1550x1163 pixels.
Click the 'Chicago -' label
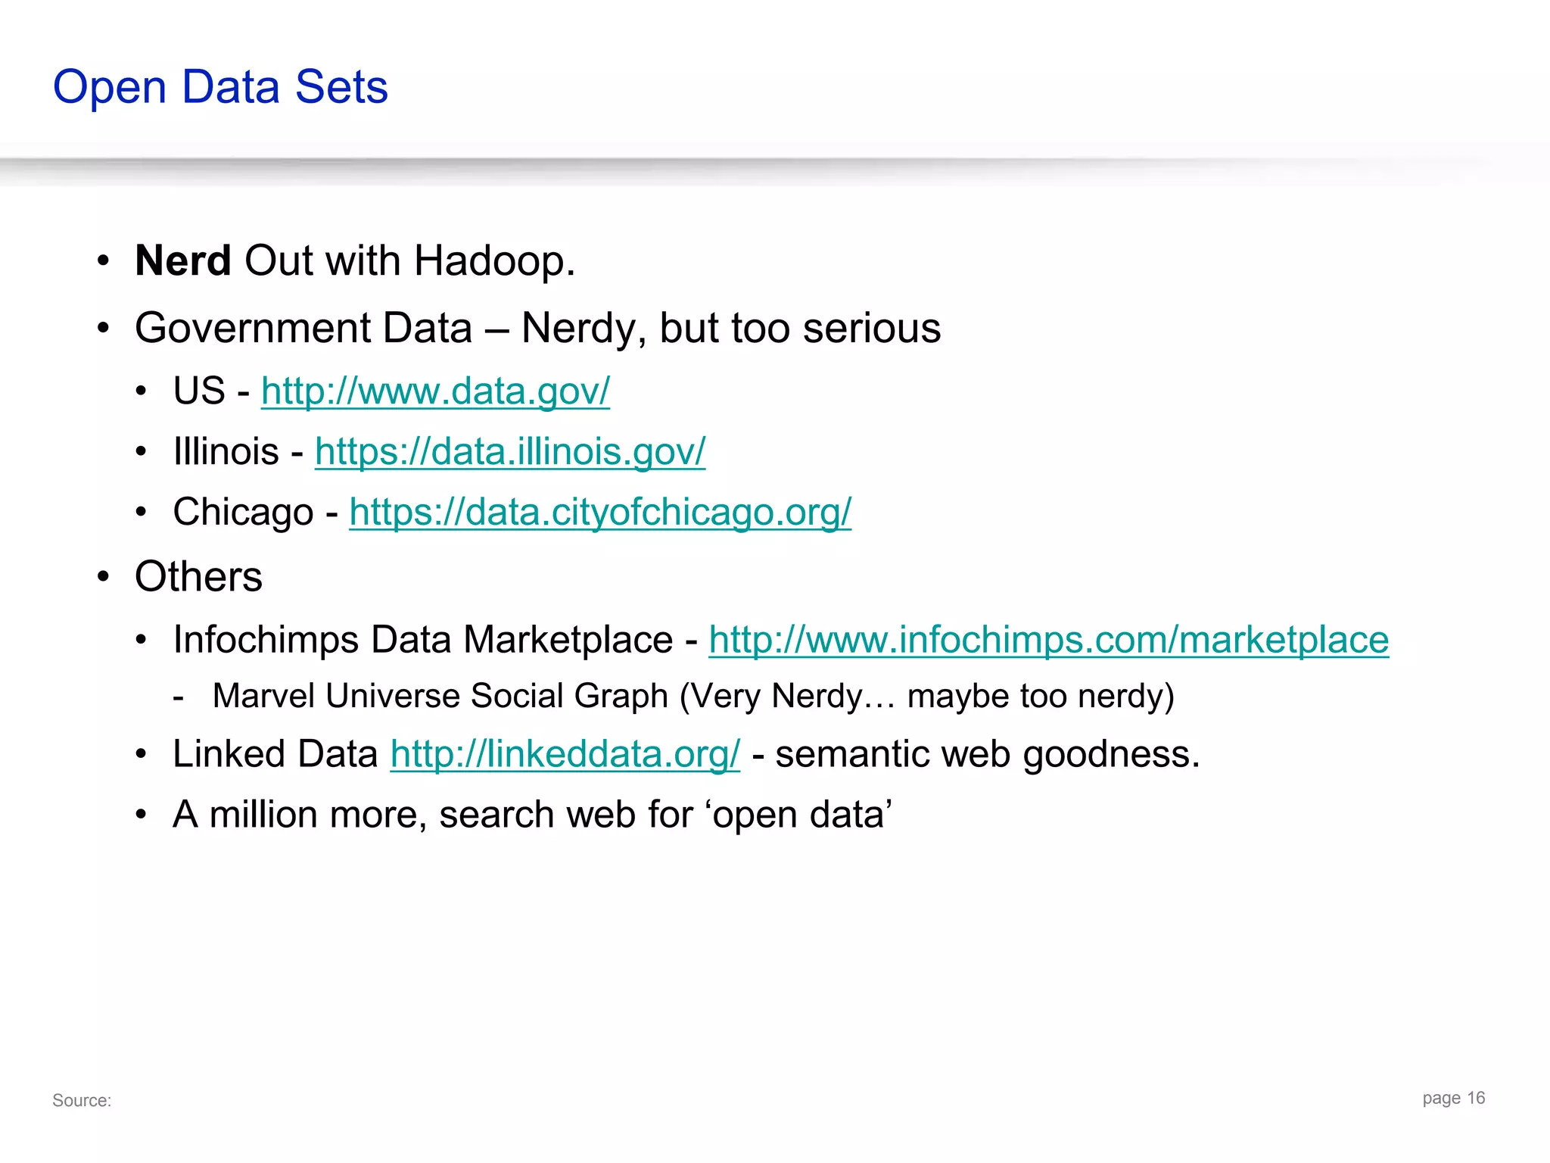[255, 513]
